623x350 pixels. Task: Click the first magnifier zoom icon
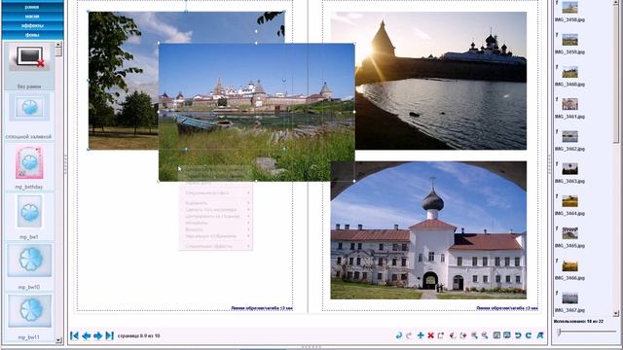tap(474, 335)
